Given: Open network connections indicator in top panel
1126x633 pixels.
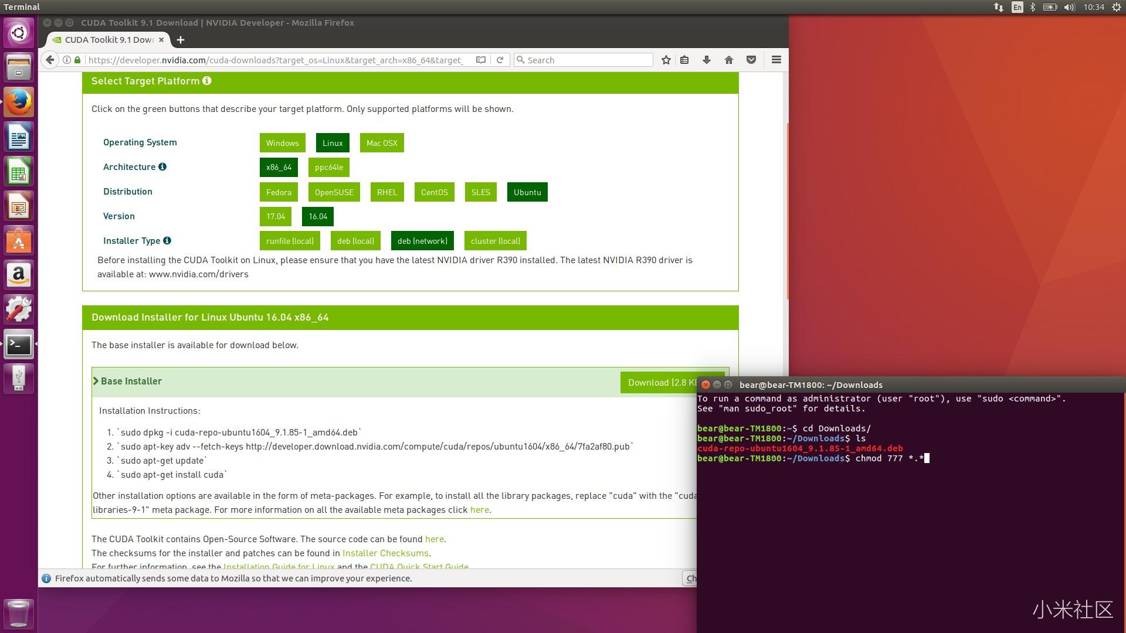Looking at the screenshot, I should [x=998, y=7].
